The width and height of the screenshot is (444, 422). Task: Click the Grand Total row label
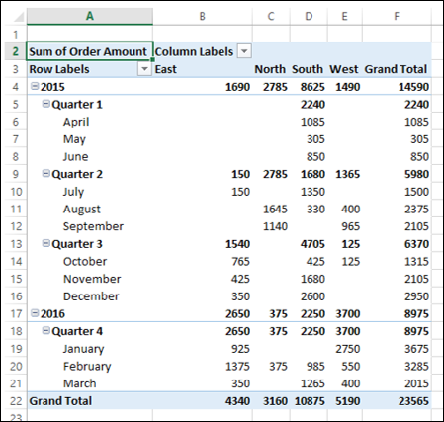(x=60, y=401)
